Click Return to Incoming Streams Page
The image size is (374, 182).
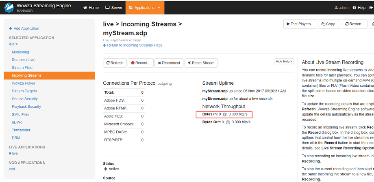point(133,45)
